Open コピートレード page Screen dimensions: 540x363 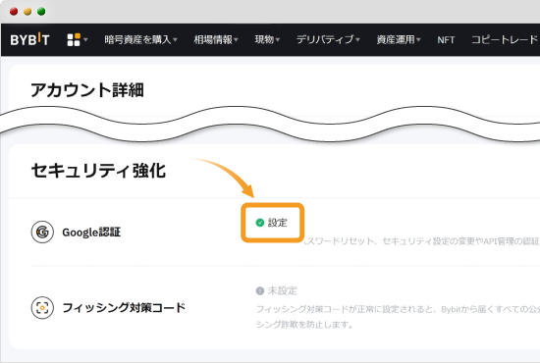[506, 40]
